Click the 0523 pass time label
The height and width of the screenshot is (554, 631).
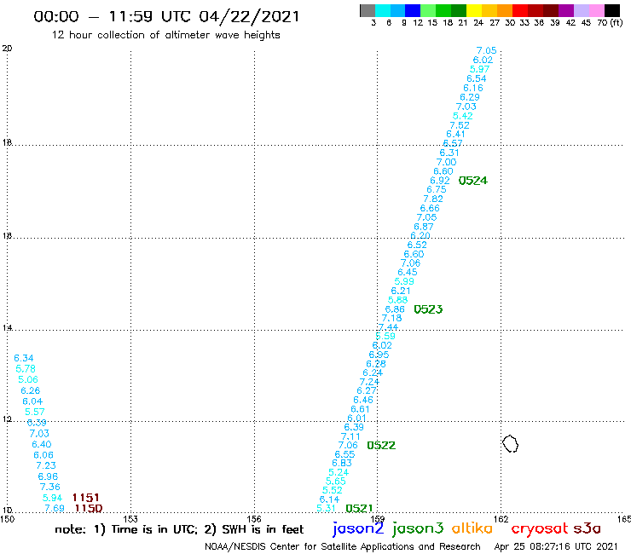tap(428, 309)
